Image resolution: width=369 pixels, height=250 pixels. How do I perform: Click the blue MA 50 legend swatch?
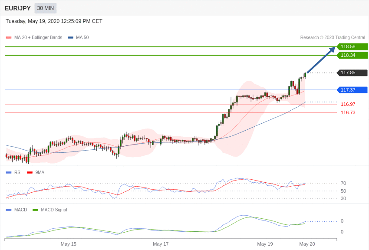coord(70,38)
